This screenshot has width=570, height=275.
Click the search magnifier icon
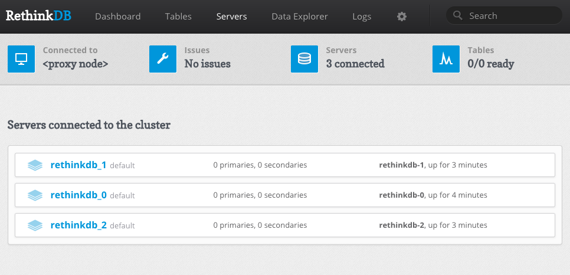tap(458, 16)
